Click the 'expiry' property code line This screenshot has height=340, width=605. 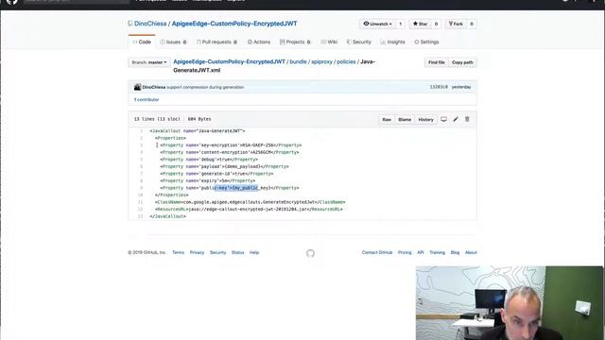[208, 180]
